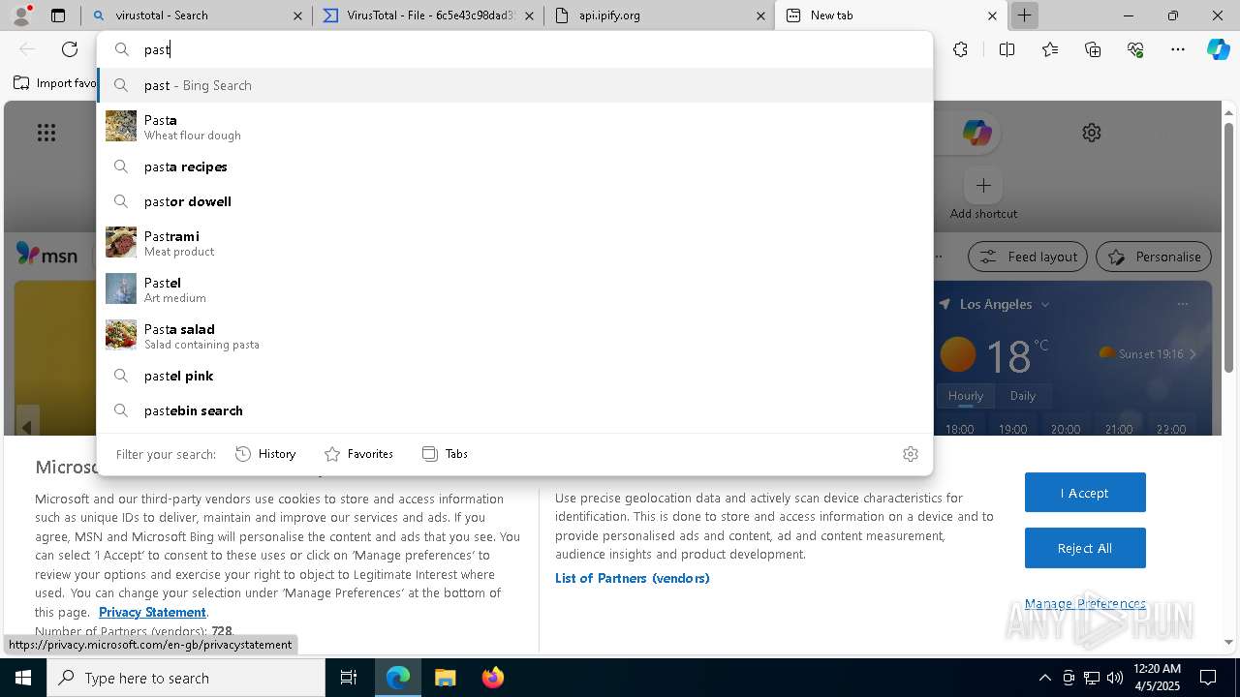The image size is (1240, 697).
Task: Open the MSN apps grid icon
Action: coord(46,133)
